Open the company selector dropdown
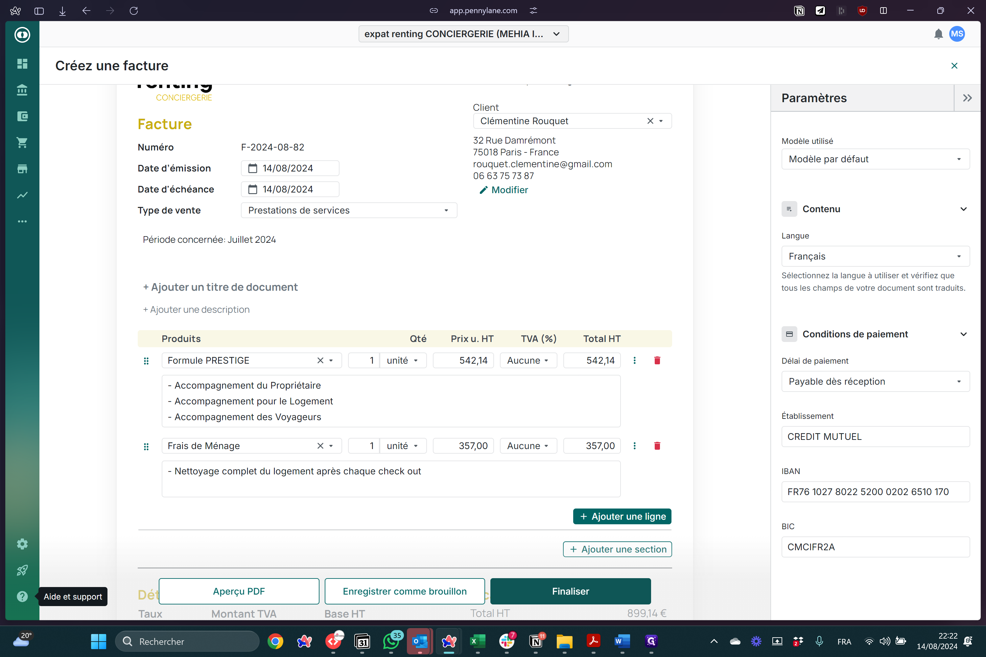 [x=463, y=34]
